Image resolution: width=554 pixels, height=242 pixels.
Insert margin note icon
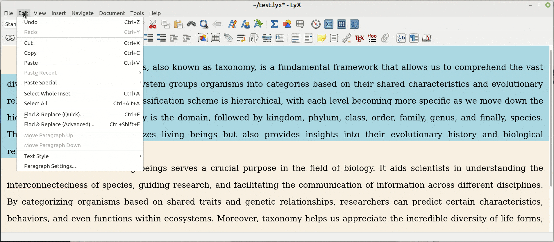pyautogui.click(x=308, y=38)
